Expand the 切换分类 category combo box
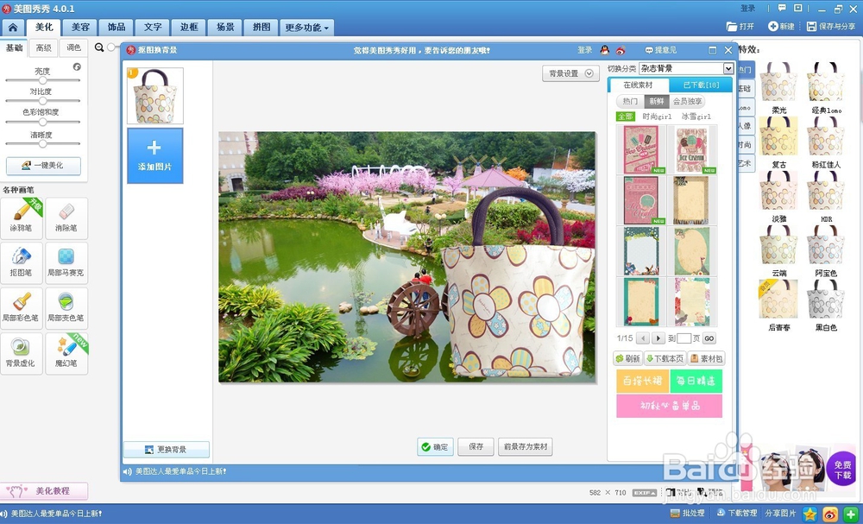Image resolution: width=863 pixels, height=524 pixels. tap(728, 68)
